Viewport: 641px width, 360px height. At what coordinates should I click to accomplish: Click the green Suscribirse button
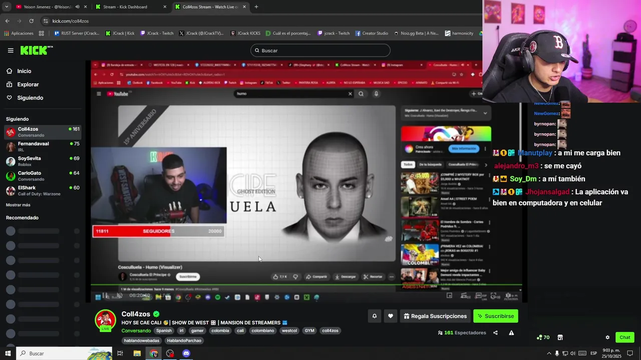(x=496, y=316)
